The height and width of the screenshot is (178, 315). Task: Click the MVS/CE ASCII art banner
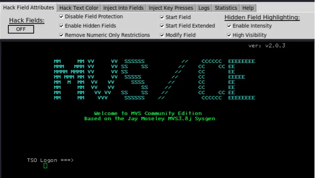[x=154, y=80]
